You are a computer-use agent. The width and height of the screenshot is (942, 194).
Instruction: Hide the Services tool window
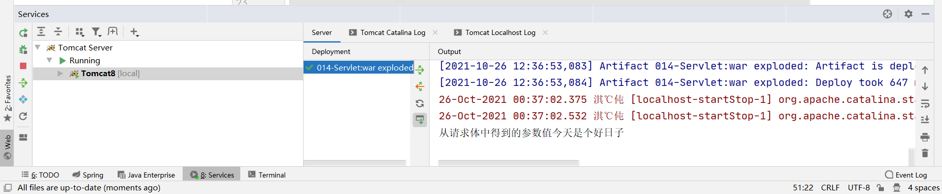click(926, 14)
